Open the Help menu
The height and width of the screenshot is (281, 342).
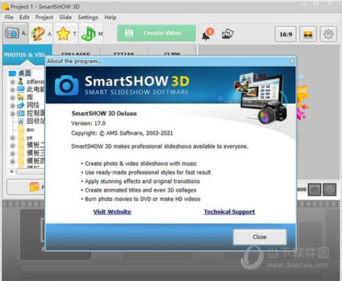click(110, 17)
